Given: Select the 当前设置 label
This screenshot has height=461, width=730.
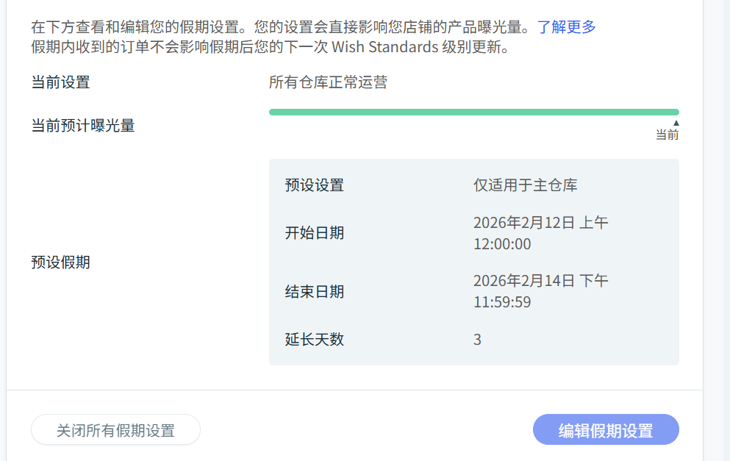Looking at the screenshot, I should coord(60,82).
